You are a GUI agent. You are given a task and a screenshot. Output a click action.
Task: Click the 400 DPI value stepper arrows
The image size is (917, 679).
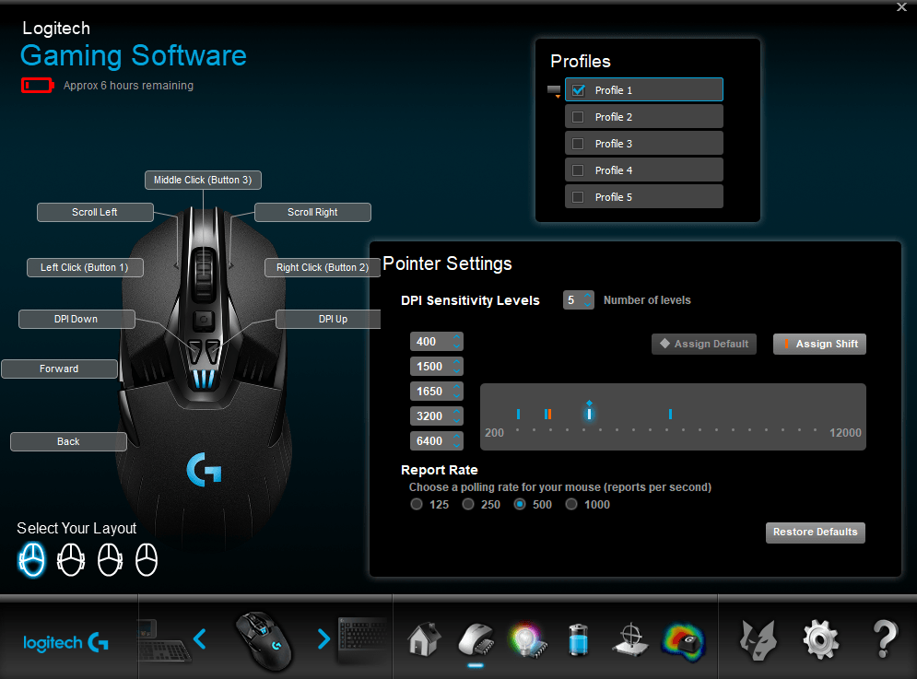(454, 342)
